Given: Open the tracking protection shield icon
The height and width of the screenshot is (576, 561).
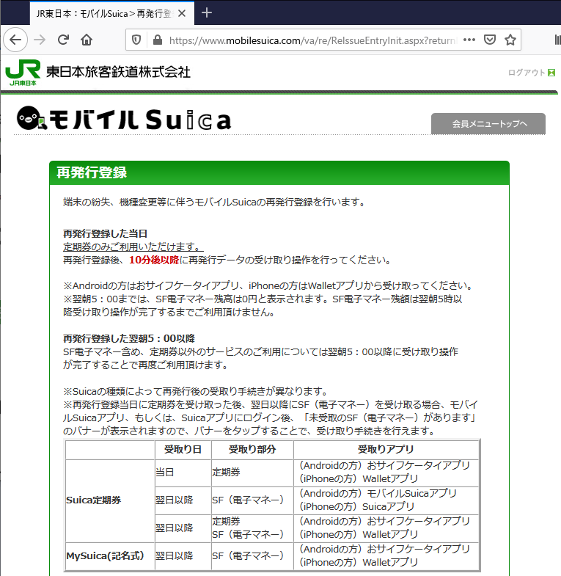Looking at the screenshot, I should (x=136, y=40).
